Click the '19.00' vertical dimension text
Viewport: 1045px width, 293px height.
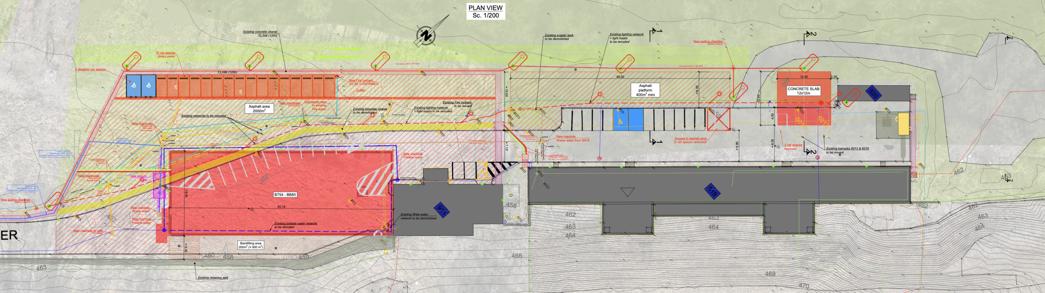click(x=186, y=193)
